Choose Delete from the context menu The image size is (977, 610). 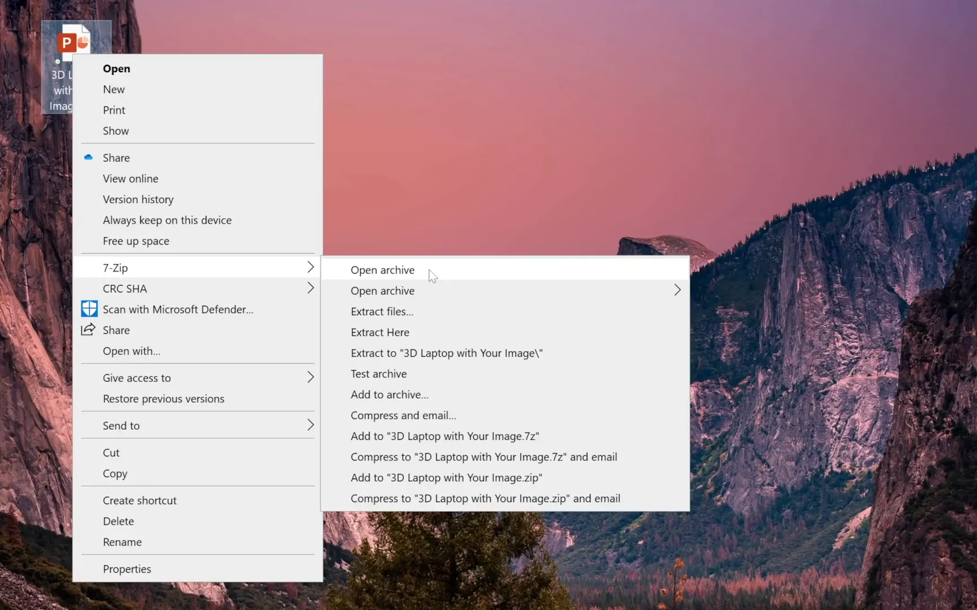(198, 521)
